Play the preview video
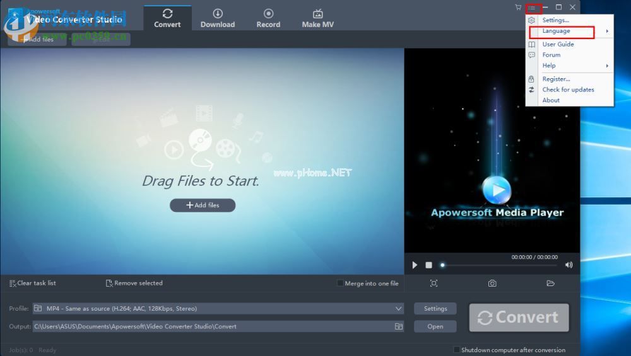 (x=415, y=265)
